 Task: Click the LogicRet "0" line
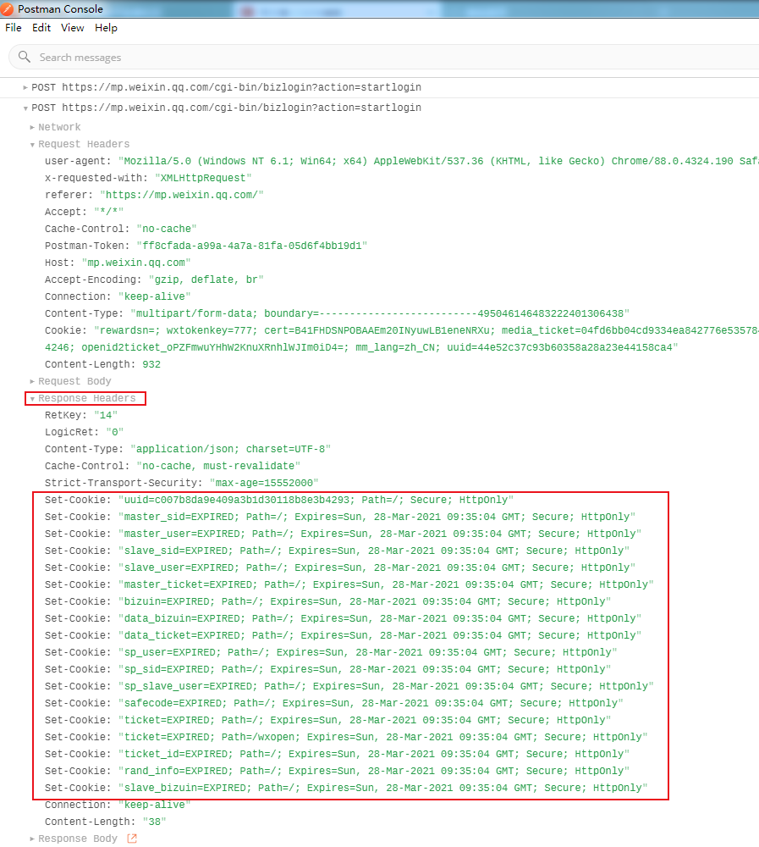point(85,432)
